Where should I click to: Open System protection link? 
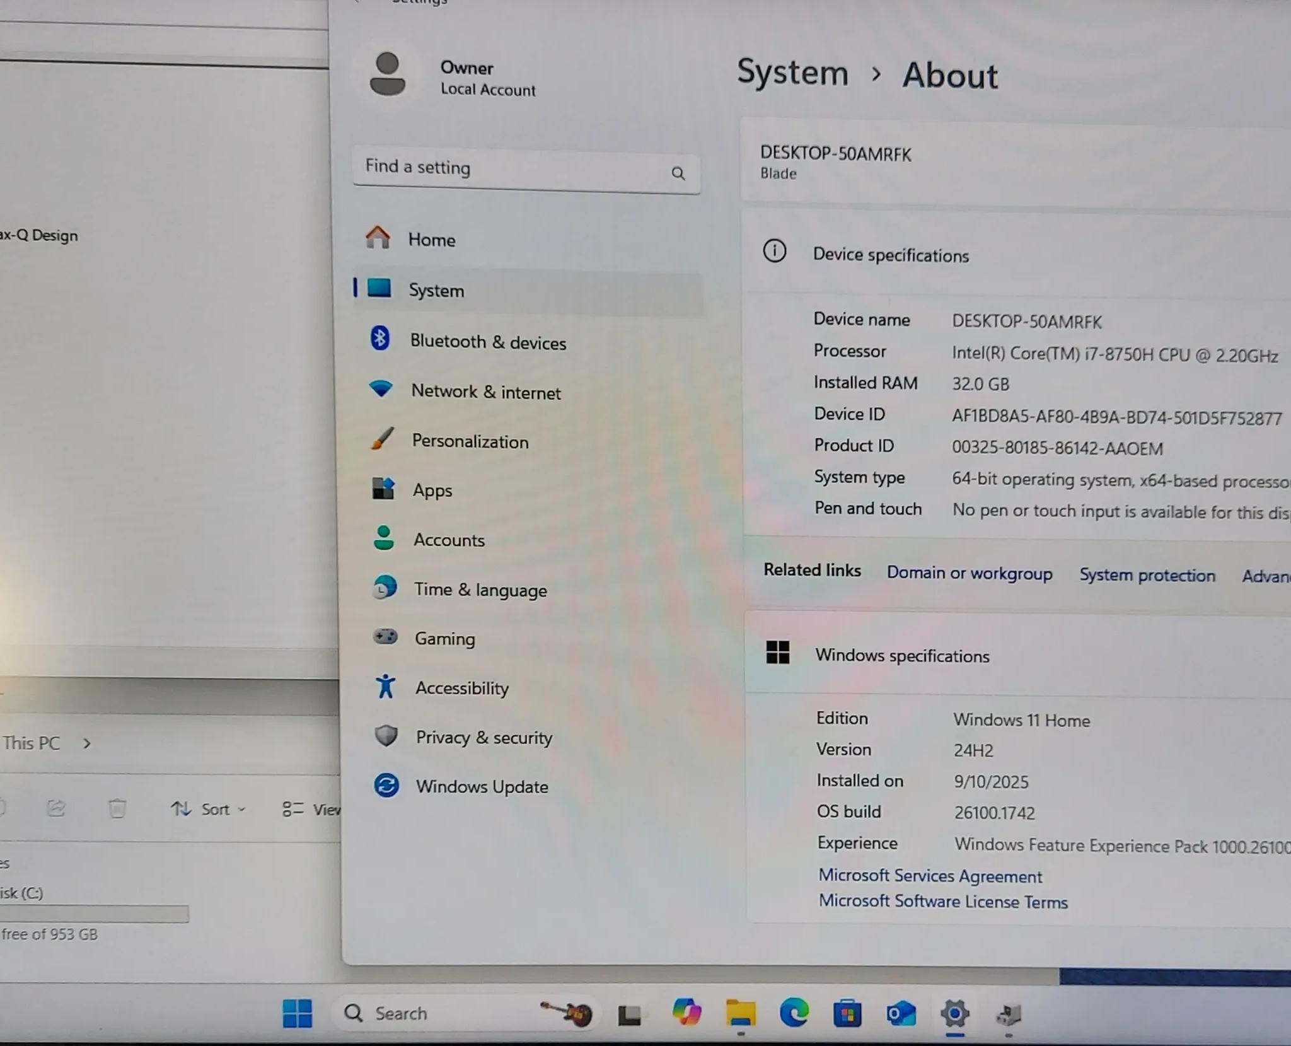coord(1147,575)
